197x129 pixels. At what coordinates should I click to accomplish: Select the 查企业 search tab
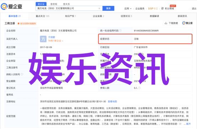coord(41,4)
